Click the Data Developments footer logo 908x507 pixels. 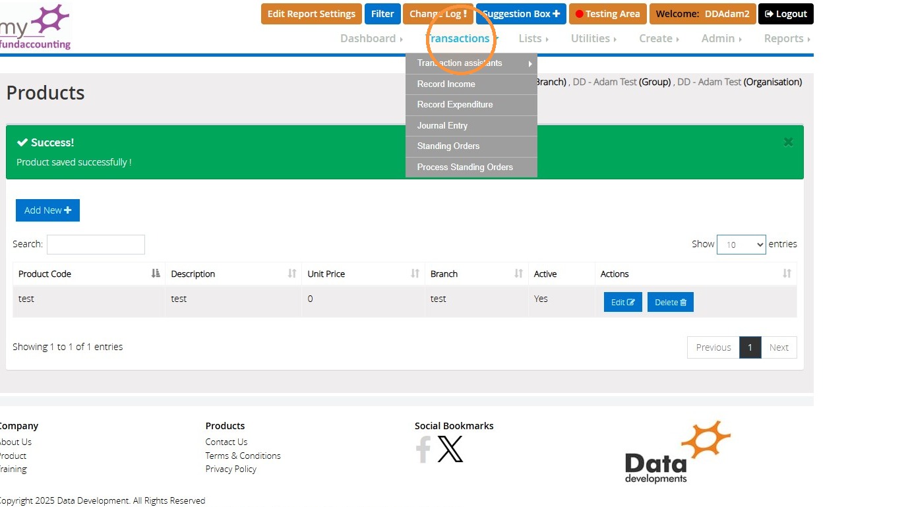677,452
